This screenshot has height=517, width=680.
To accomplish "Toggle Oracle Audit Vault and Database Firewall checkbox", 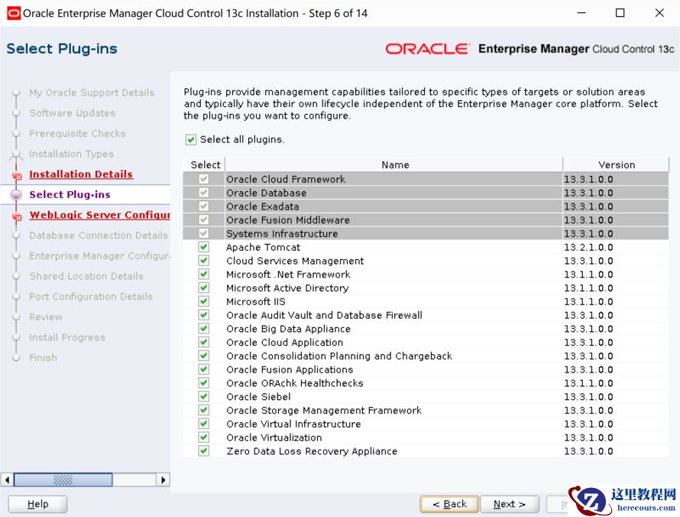I will (203, 315).
